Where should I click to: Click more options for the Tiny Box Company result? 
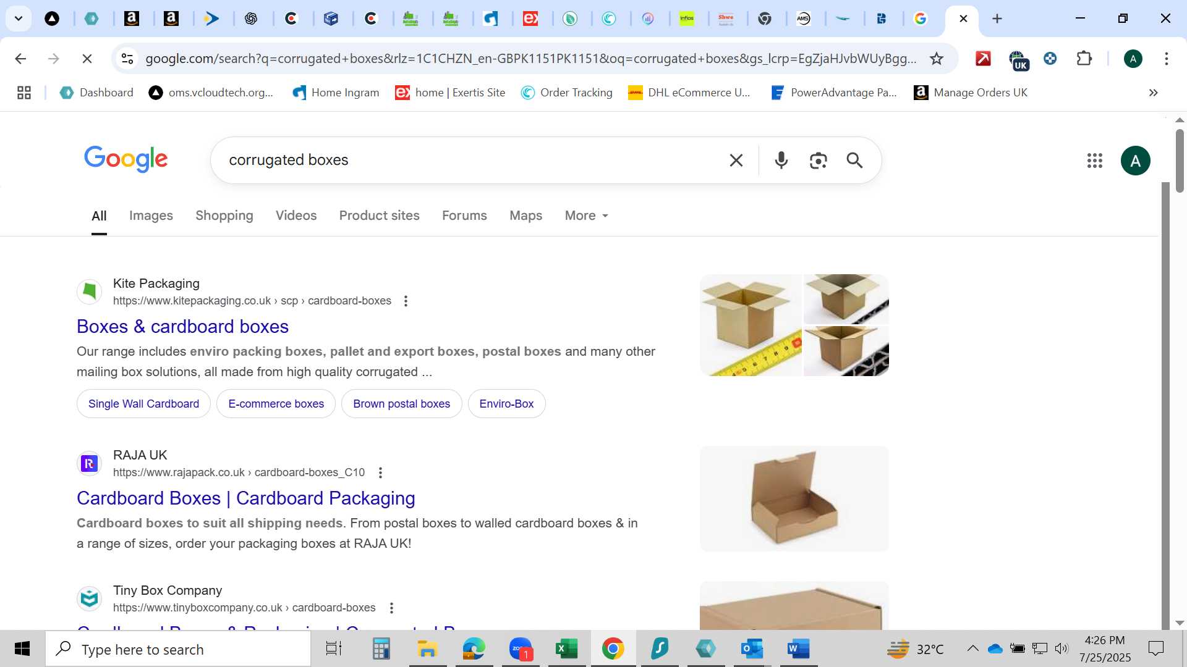(391, 608)
